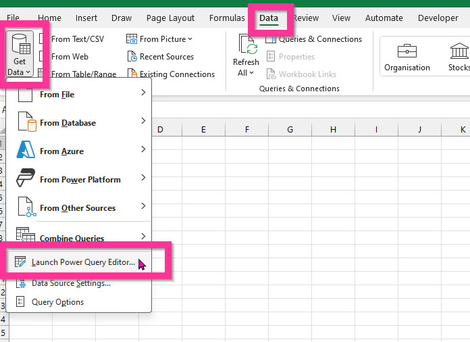Open the File tab

tap(13, 18)
